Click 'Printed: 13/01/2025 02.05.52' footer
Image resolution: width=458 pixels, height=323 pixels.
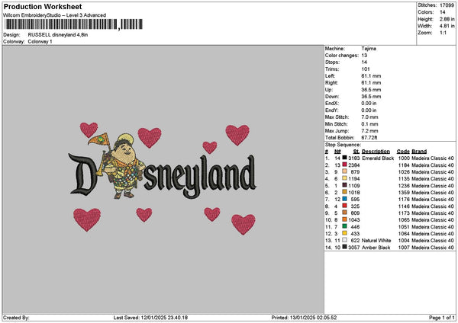(304, 318)
